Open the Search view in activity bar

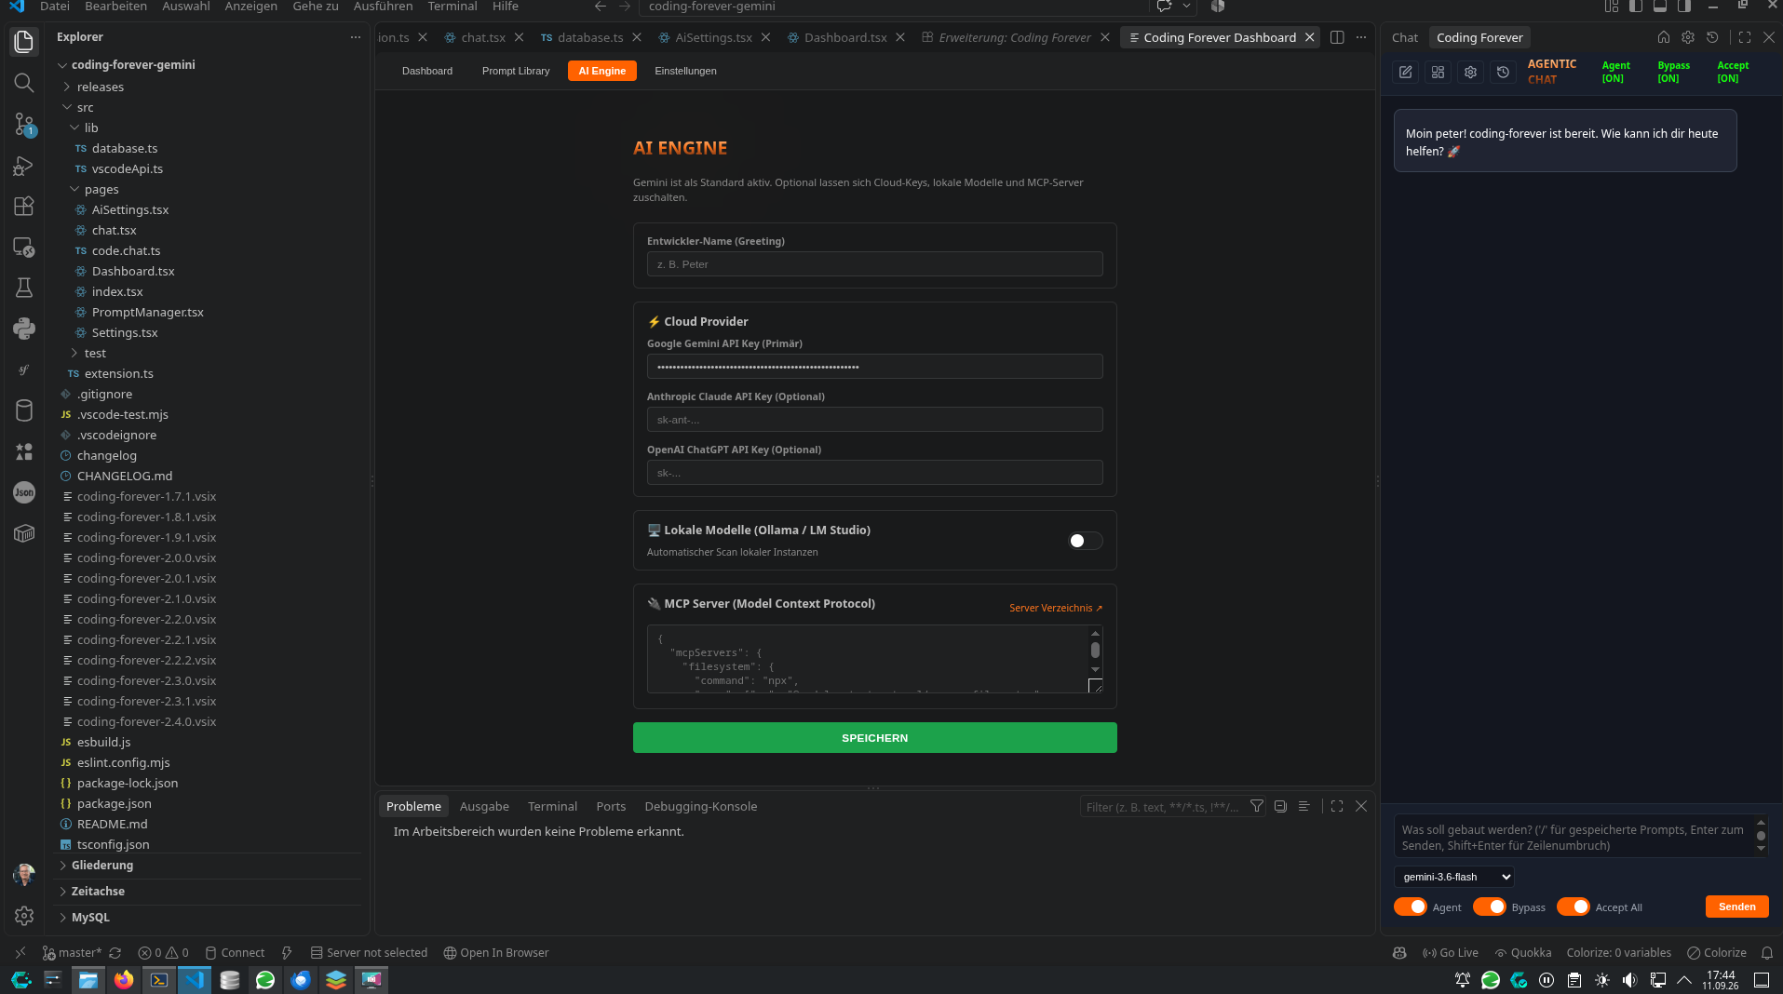pyautogui.click(x=24, y=83)
